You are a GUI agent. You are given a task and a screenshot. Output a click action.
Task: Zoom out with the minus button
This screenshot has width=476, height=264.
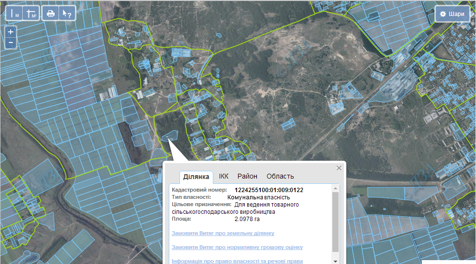(x=11, y=43)
